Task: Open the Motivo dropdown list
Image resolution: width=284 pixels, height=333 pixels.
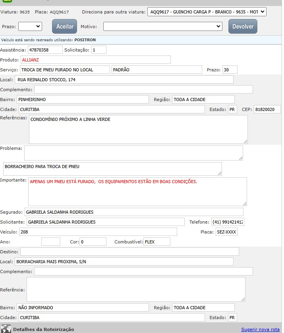Action: click(162, 27)
